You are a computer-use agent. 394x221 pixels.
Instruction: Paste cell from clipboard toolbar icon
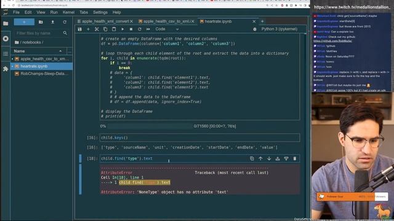(x=114, y=29)
